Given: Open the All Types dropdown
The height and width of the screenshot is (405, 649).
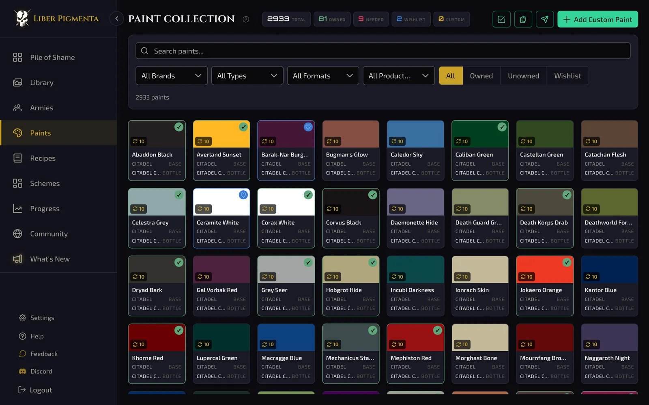Looking at the screenshot, I should [247, 76].
